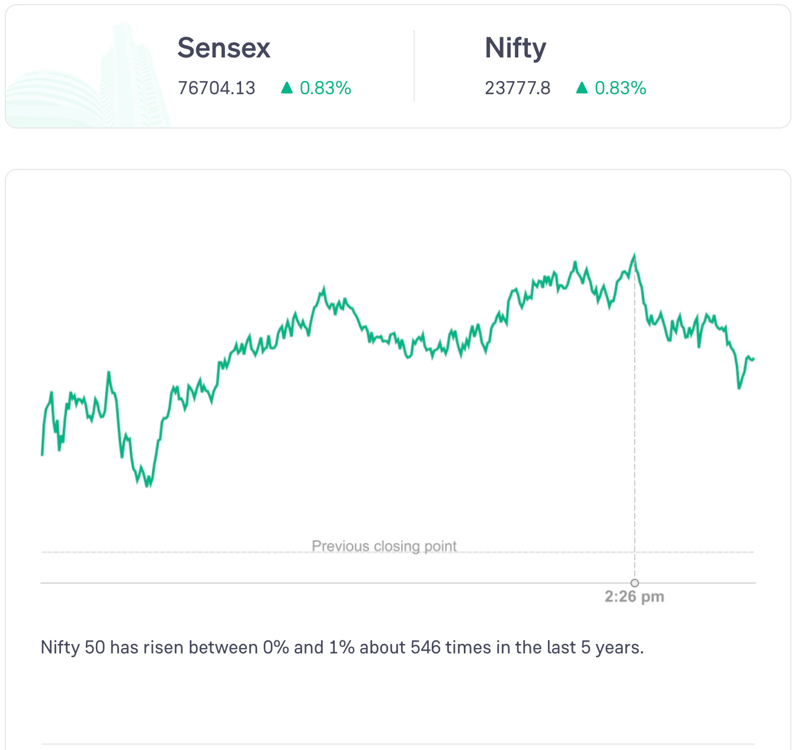Click the Nifty 0.83% change percentage
Image resolution: width=795 pixels, height=750 pixels.
pos(620,88)
